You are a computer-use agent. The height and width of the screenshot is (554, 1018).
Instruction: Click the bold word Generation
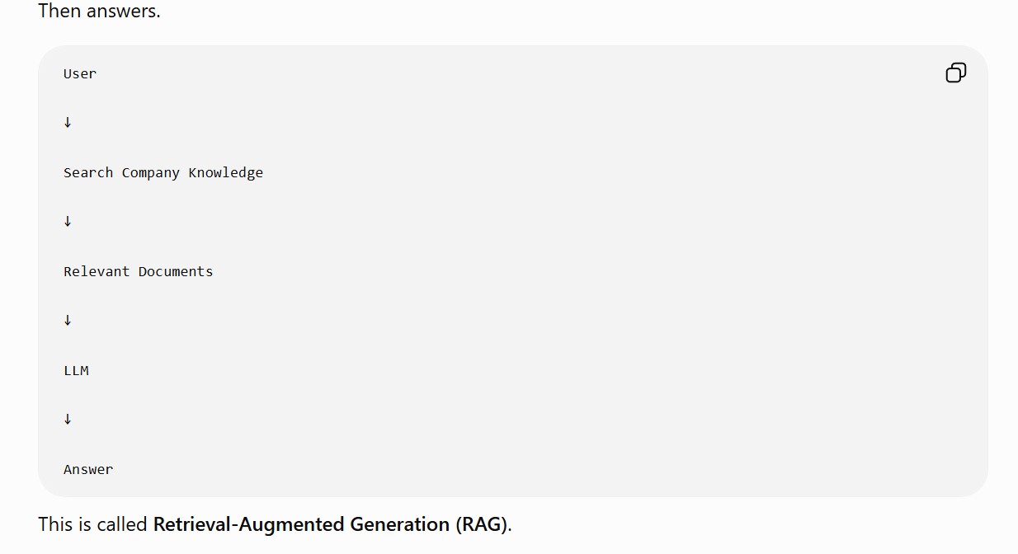point(400,524)
